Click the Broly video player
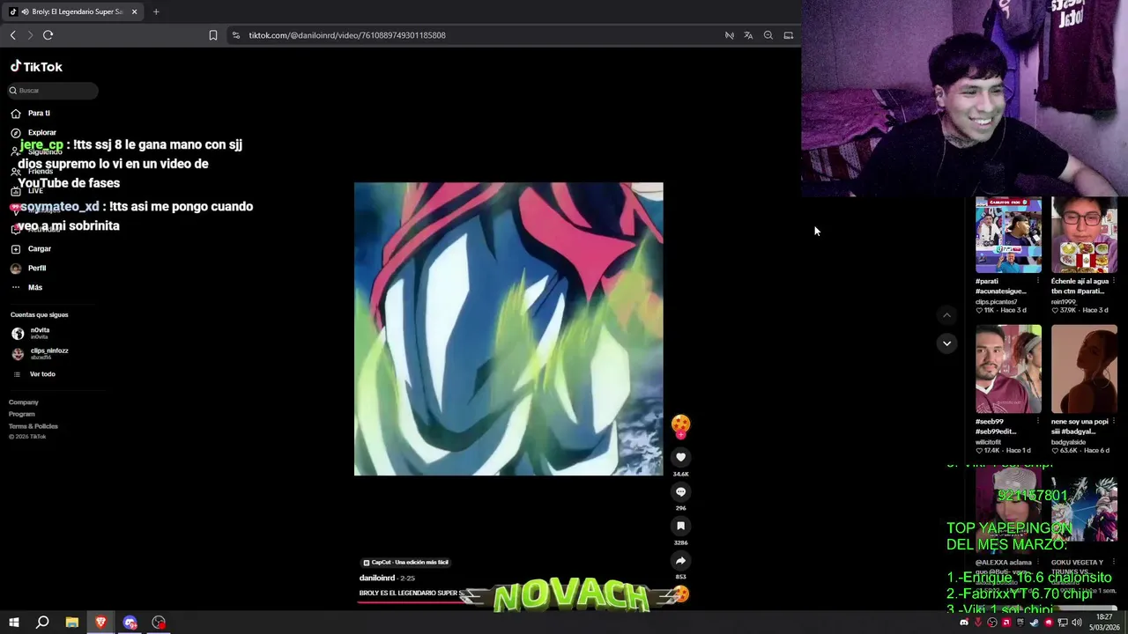The height and width of the screenshot is (634, 1128). pyautogui.click(x=508, y=328)
